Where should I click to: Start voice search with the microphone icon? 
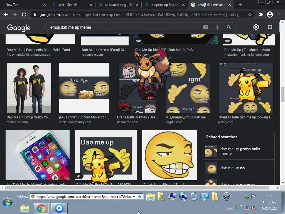217,27
